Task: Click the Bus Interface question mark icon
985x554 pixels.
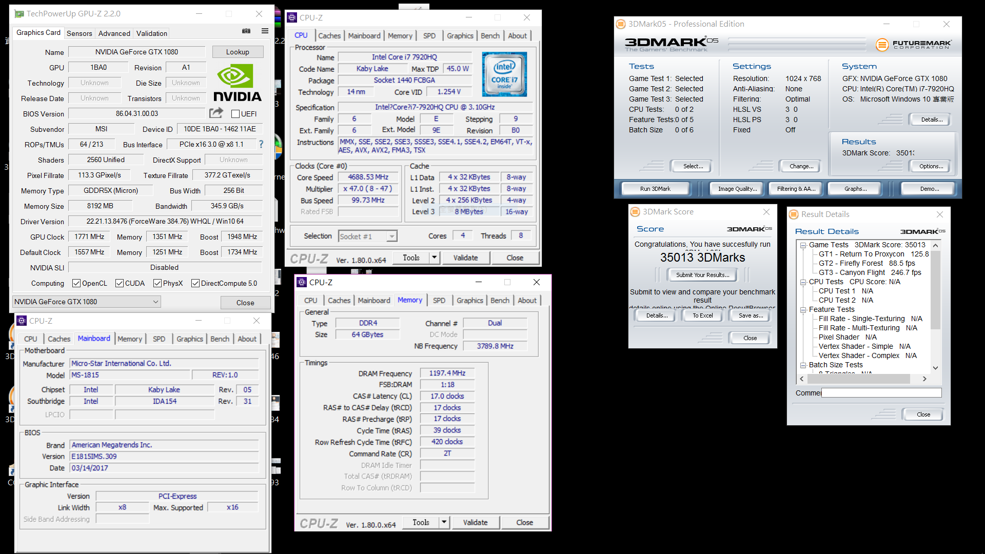Action: pos(261,144)
